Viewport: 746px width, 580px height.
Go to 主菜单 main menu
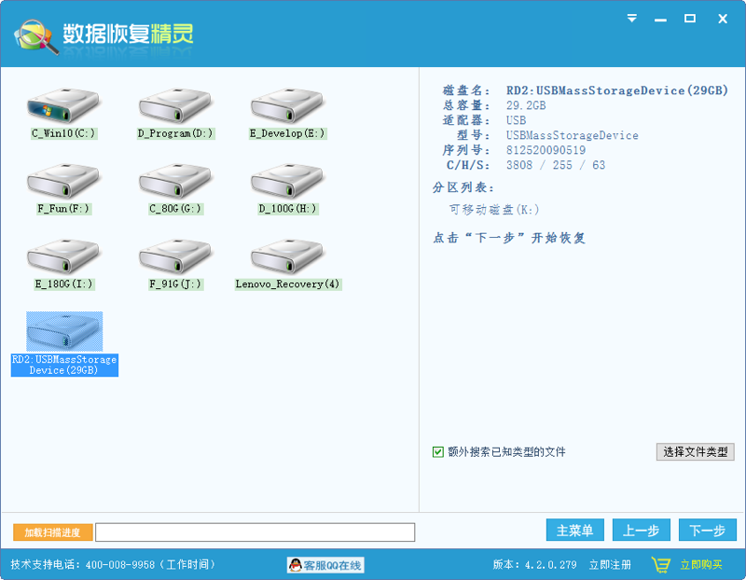[574, 530]
